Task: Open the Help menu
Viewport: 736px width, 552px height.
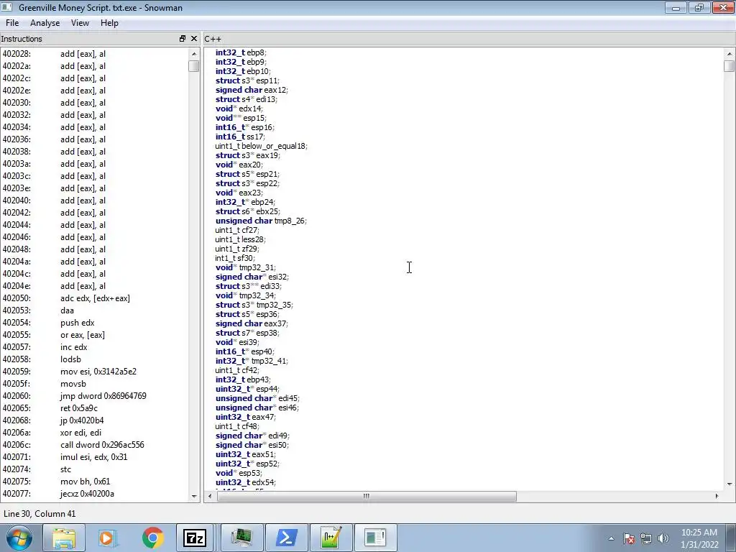Action: [x=109, y=23]
